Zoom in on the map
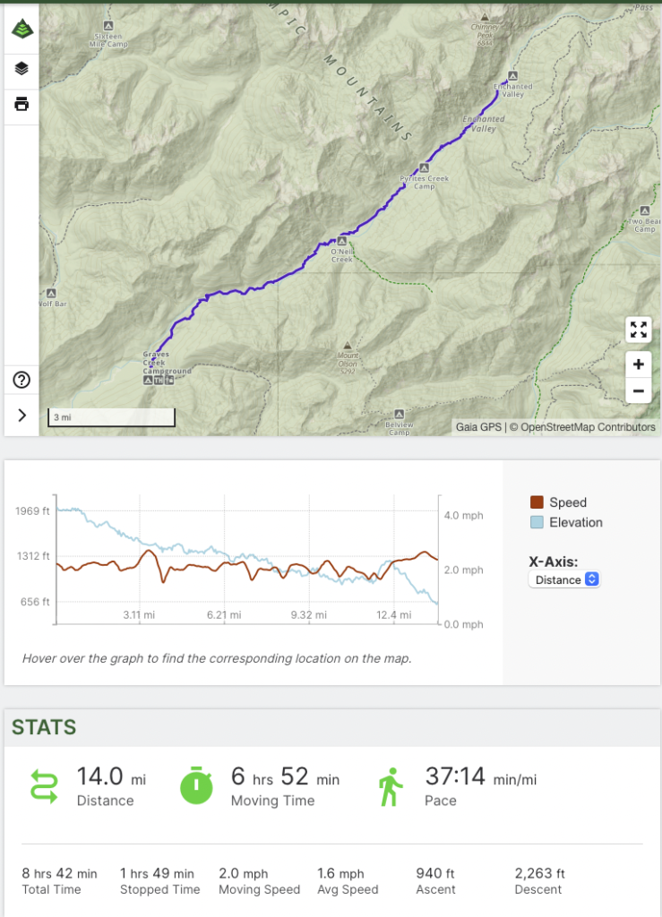 pos(638,364)
